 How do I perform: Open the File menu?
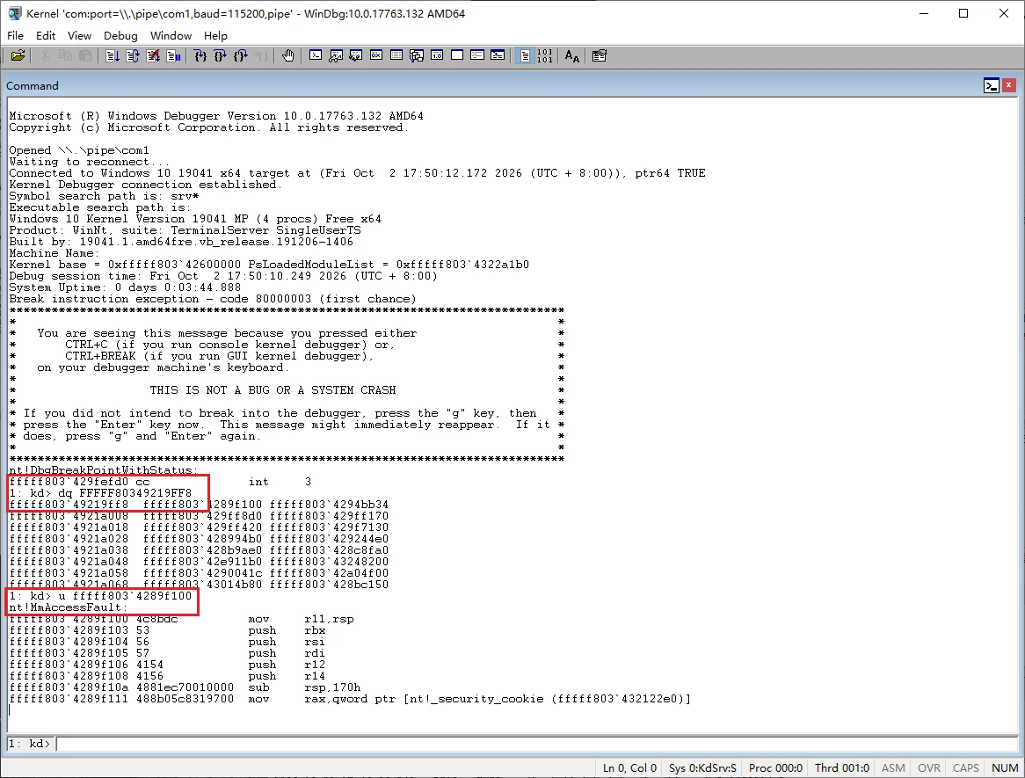click(15, 35)
